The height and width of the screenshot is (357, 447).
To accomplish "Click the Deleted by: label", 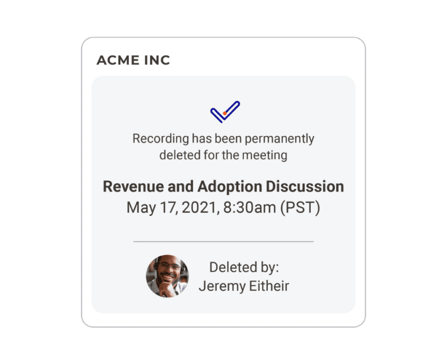I will [244, 267].
